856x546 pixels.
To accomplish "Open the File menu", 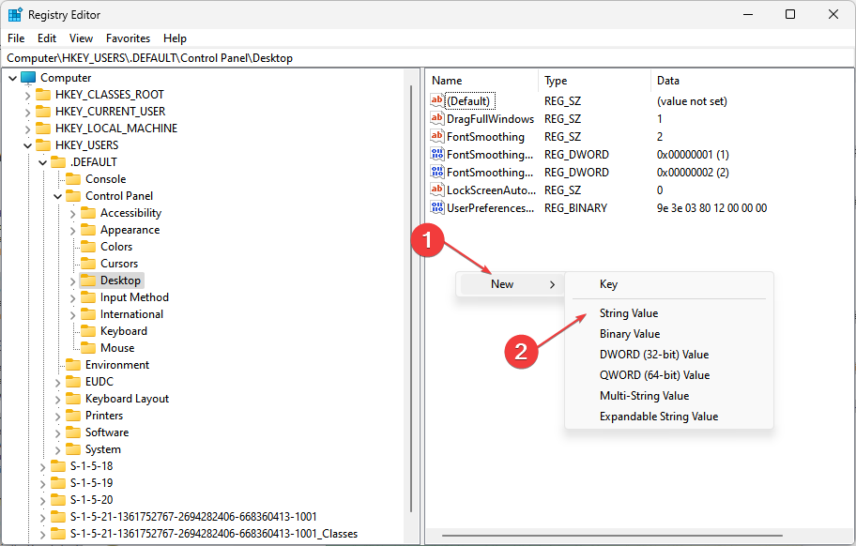I will tap(16, 38).
